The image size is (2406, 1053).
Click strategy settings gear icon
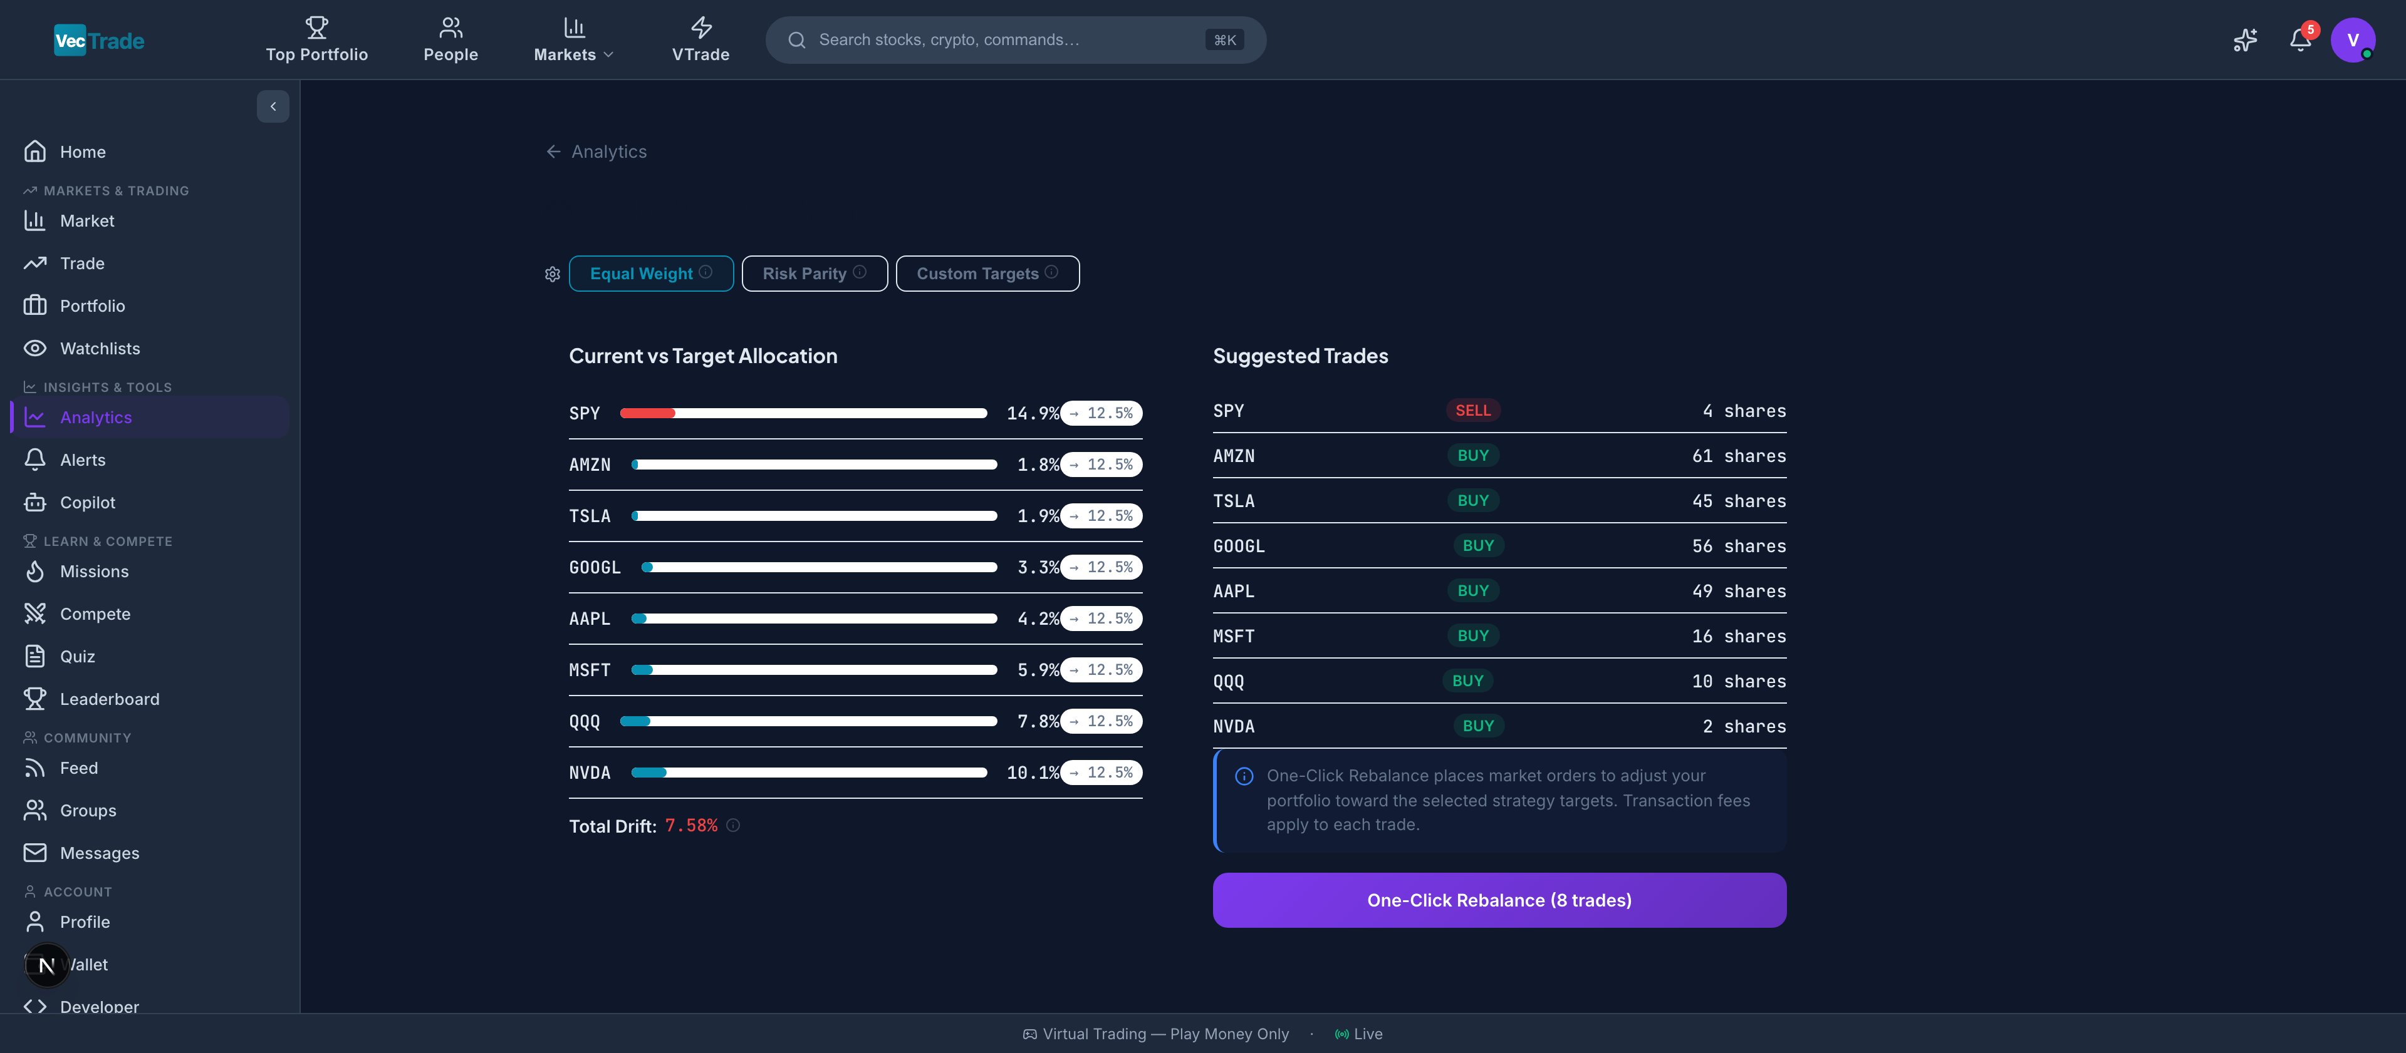point(552,274)
